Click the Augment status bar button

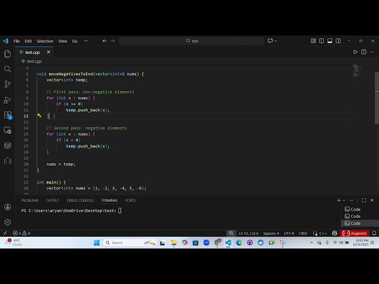(x=355, y=233)
